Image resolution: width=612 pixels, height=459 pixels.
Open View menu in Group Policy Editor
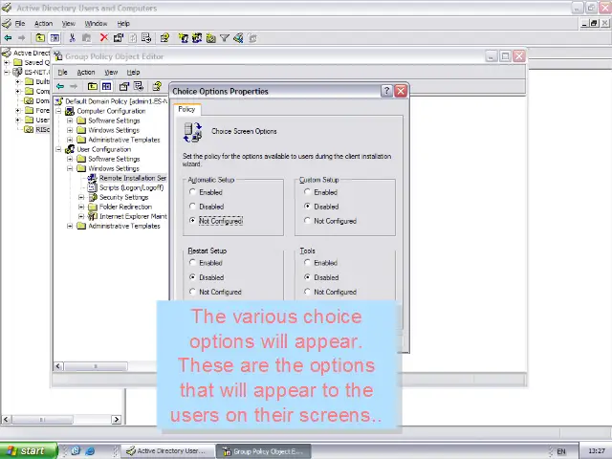(111, 73)
